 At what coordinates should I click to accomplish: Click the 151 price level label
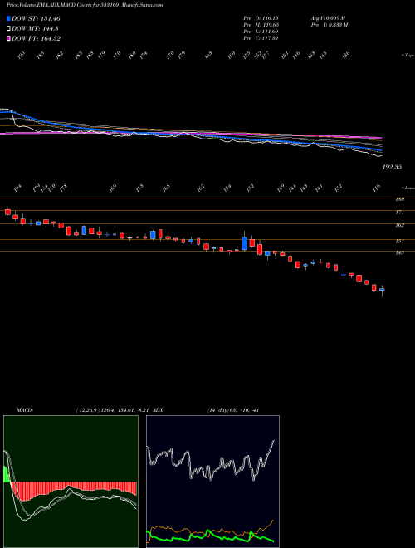399,241
